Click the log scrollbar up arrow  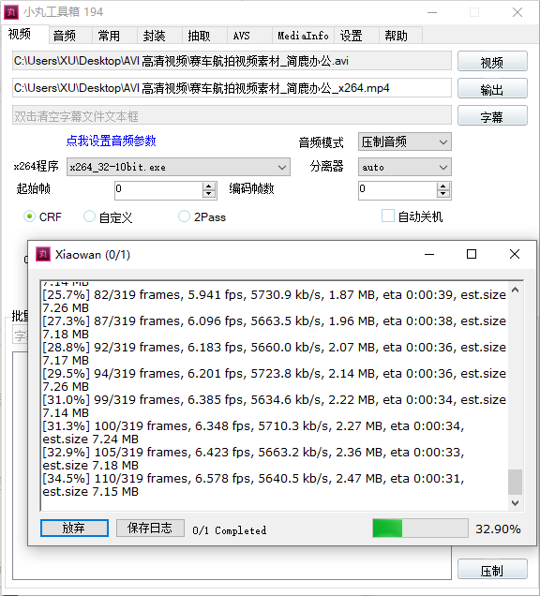coord(516,290)
